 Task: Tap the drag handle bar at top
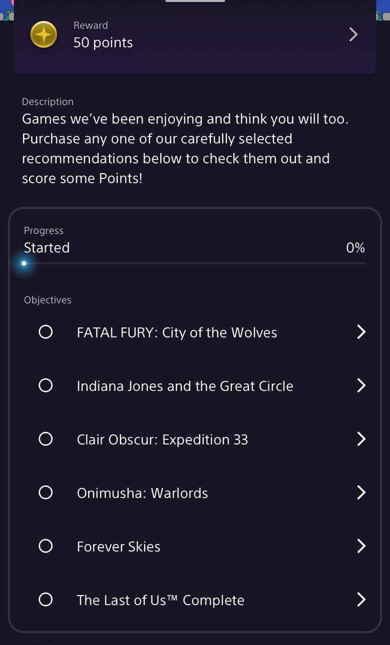(195, 1)
